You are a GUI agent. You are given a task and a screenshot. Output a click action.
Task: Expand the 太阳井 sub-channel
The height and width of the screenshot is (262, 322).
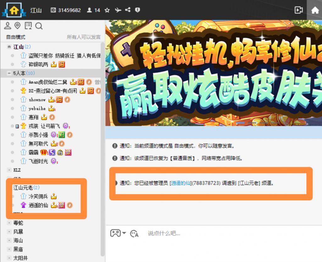click(9, 258)
